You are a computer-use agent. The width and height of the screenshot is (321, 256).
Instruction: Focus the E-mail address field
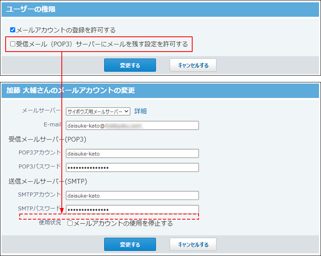[x=132, y=125]
